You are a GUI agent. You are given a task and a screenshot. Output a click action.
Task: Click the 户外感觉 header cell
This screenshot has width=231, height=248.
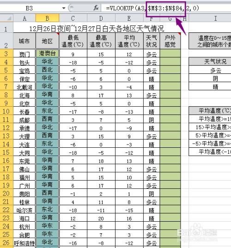[x=170, y=41]
